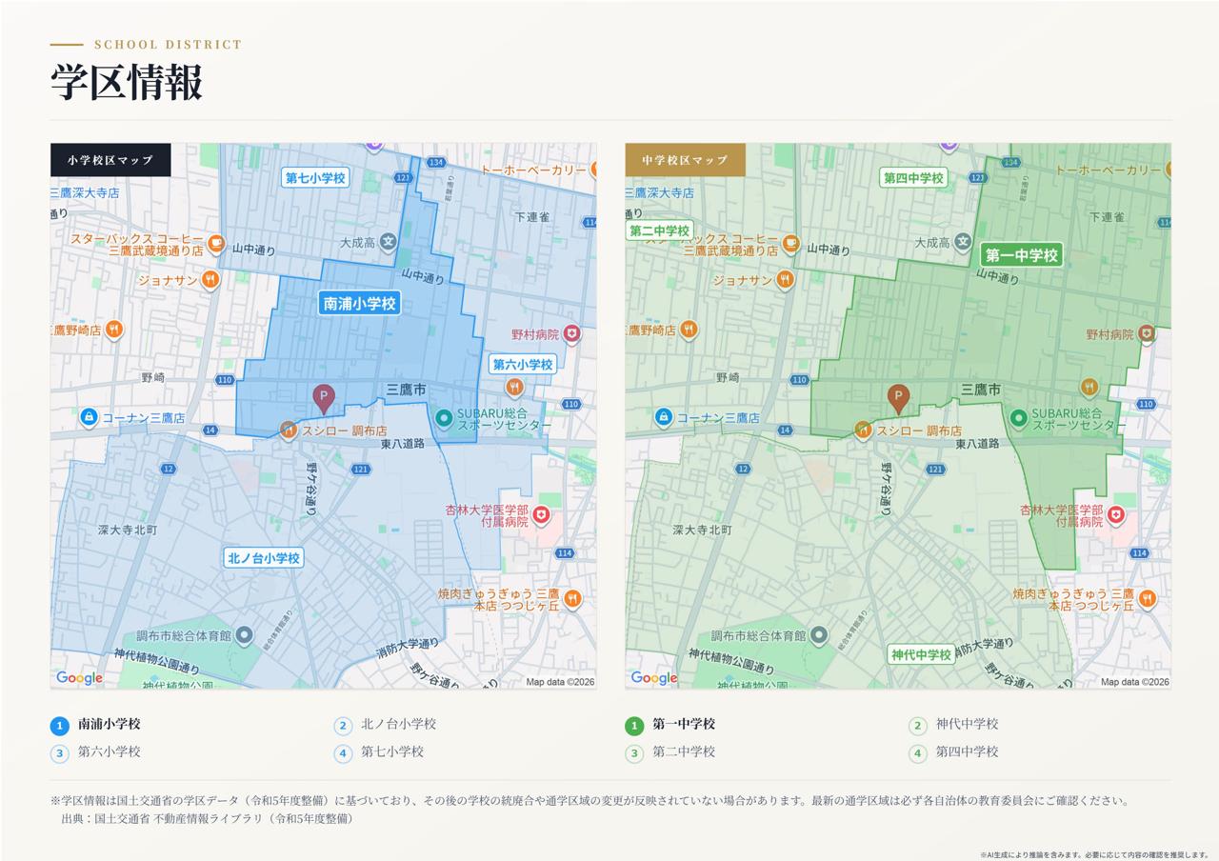The width and height of the screenshot is (1219, 861).
Task: Click Kyorin University hospital icon on left map
Action: pyautogui.click(x=541, y=515)
